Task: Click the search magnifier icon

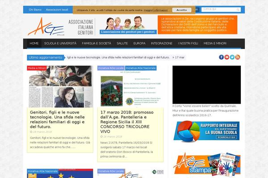Action: pyautogui.click(x=238, y=10)
